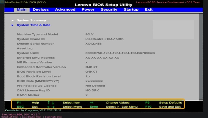Select the Asset tag label
This screenshot has height=118, width=208.
pyautogui.click(x=25, y=48)
